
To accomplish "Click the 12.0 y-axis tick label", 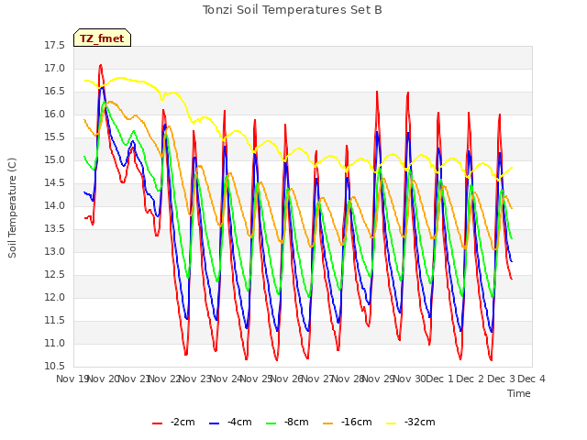I will click(55, 297).
